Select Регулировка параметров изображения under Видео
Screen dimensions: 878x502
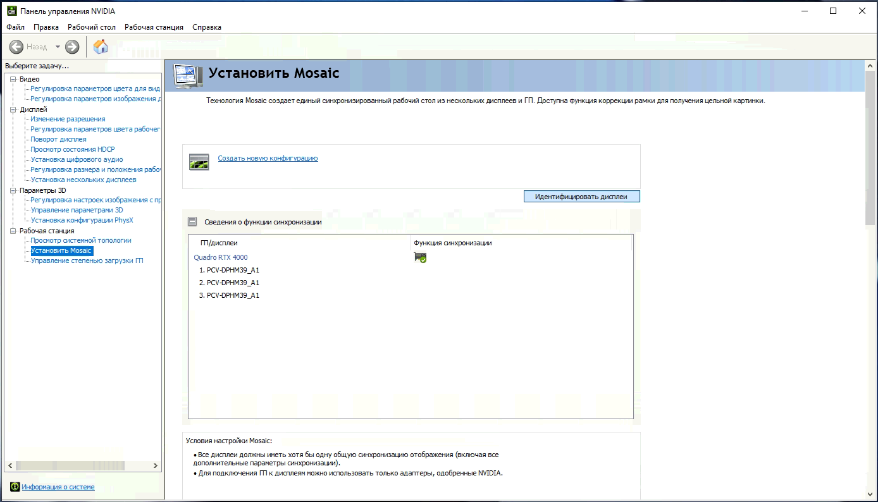(x=95, y=99)
